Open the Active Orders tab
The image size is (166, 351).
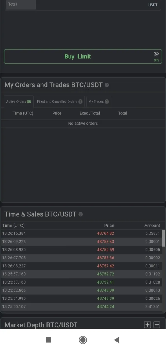point(19,102)
